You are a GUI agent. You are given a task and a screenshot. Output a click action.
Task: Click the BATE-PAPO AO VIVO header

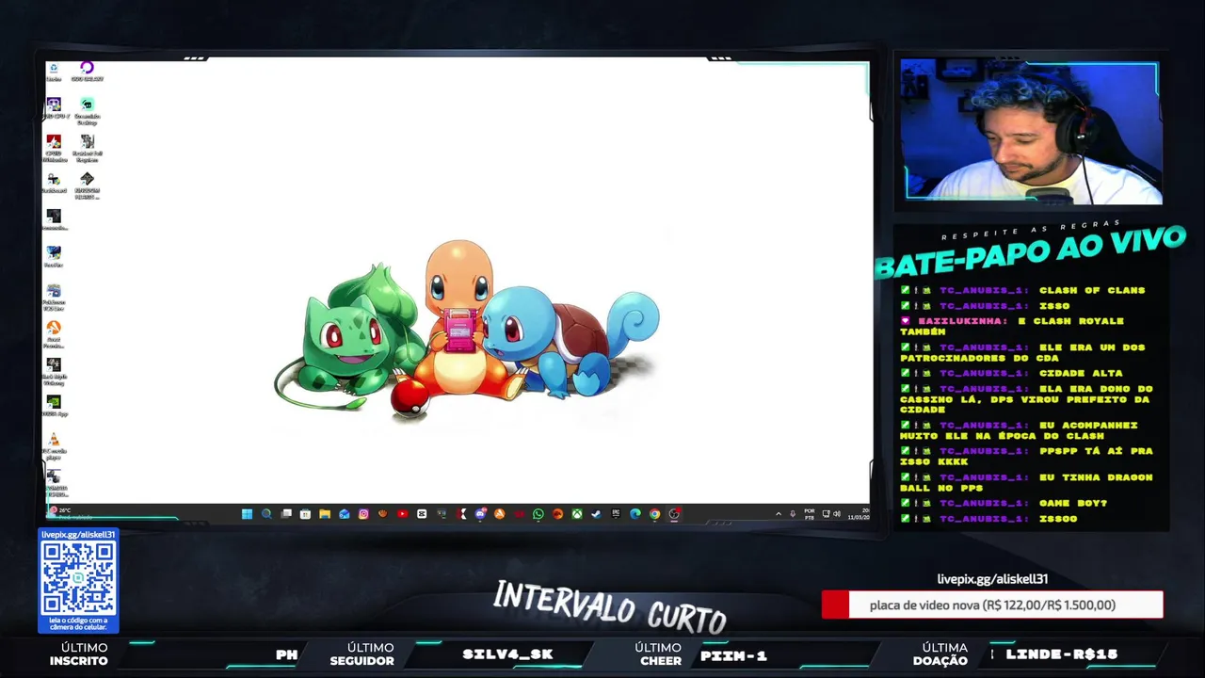pos(1030,252)
